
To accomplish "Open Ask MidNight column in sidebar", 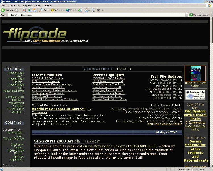I will click(14, 133).
